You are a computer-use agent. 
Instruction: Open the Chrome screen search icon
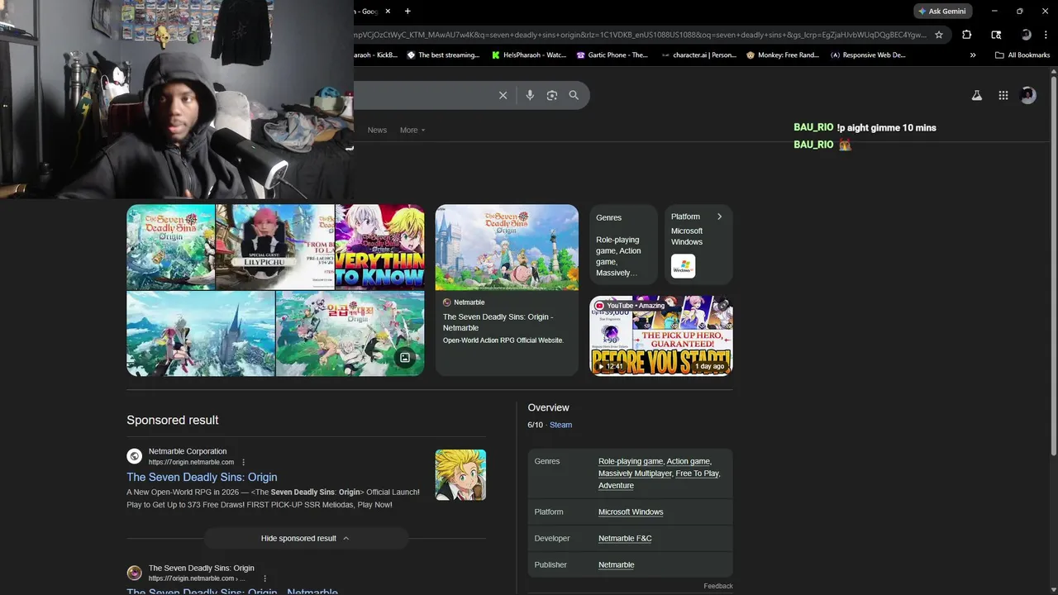[x=996, y=35]
